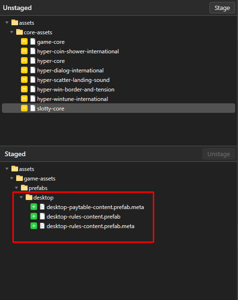The height and width of the screenshot is (300, 238).
Task: Collapse the prefabs folder arrow
Action: point(17,188)
